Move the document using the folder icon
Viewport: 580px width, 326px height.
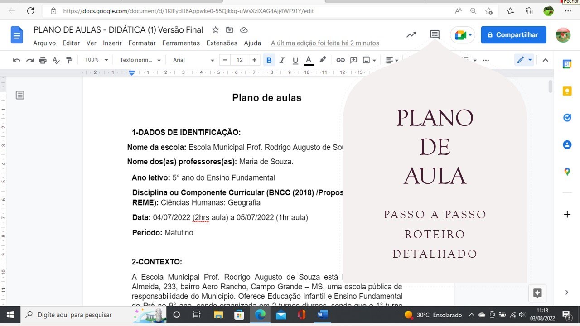(230, 30)
